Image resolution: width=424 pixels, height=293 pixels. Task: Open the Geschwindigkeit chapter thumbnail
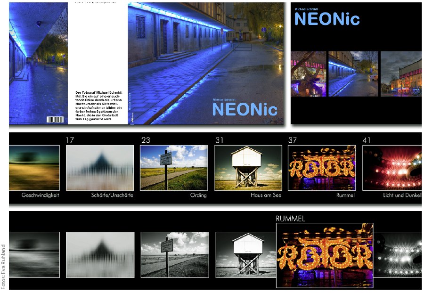(x=34, y=168)
